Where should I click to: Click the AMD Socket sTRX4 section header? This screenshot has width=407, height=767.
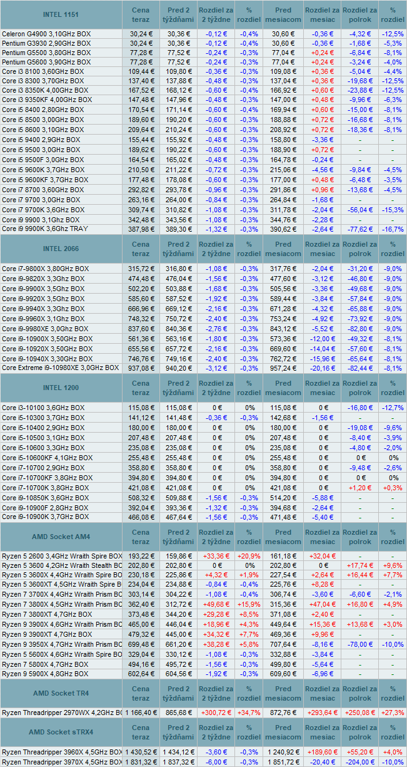(x=61, y=732)
